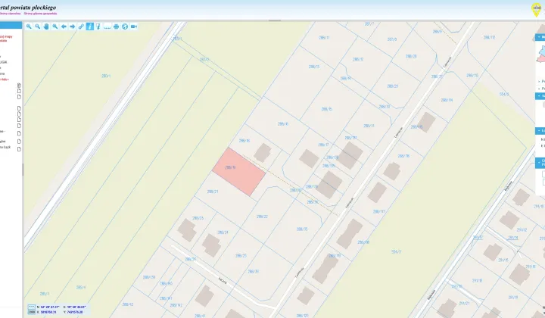Toggle the highlighted info 'i' tool
Image resolution: width=545 pixels, height=318 pixels.
coord(89,26)
